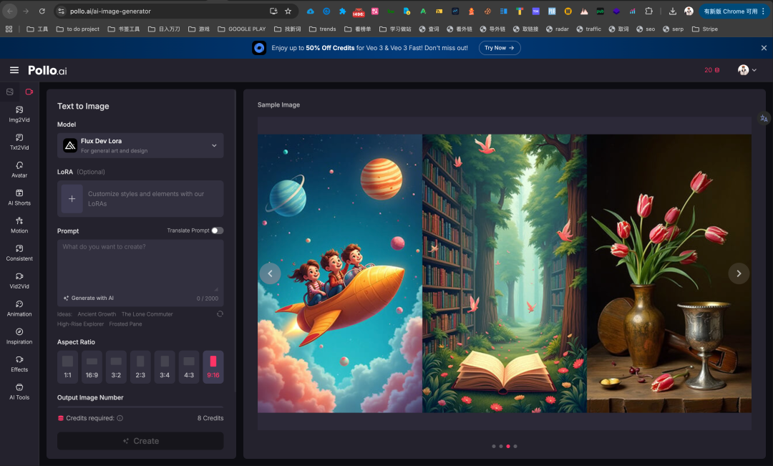Show the next sample image
Screen dimensions: 773x466
[x=739, y=273]
